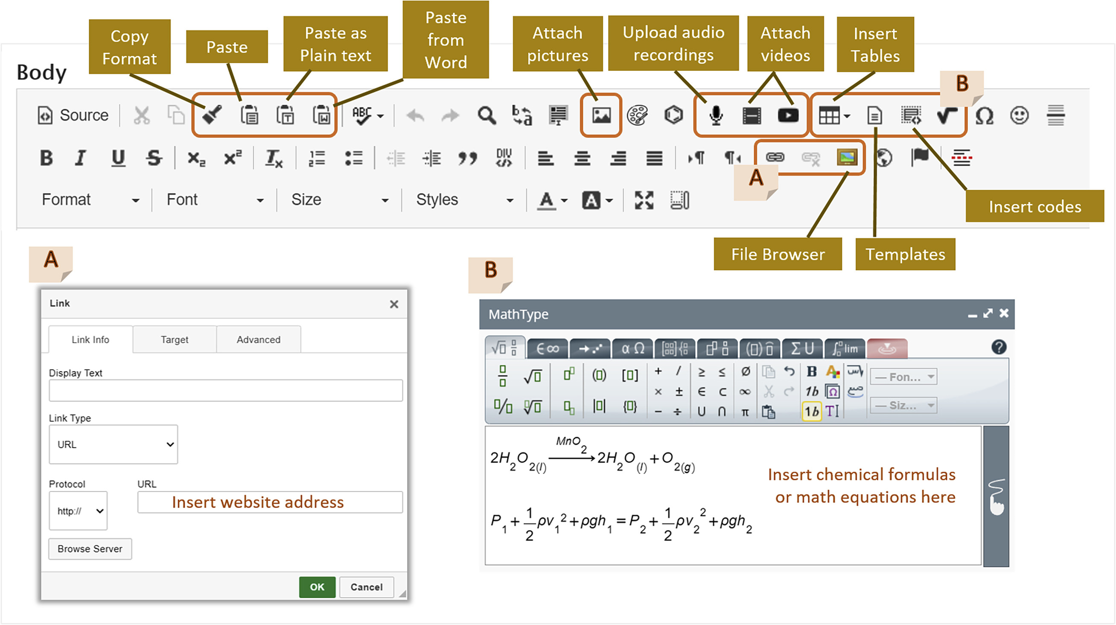Click the Link chain icon
Image resolution: width=1116 pixels, height=625 pixels.
(x=775, y=158)
